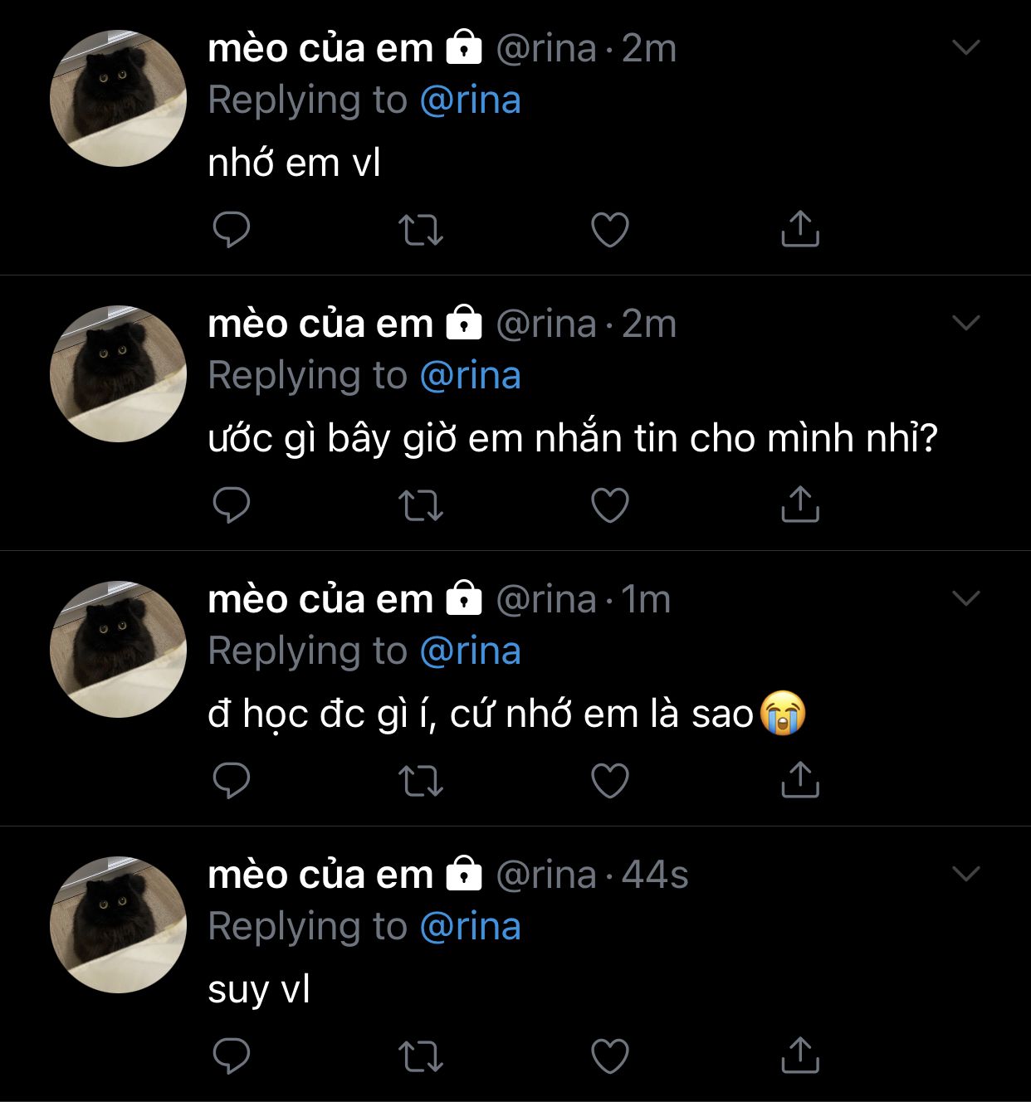Retweet the "đ học đc gì" tweet
This screenshot has width=1031, height=1102.
pyautogui.click(x=421, y=781)
